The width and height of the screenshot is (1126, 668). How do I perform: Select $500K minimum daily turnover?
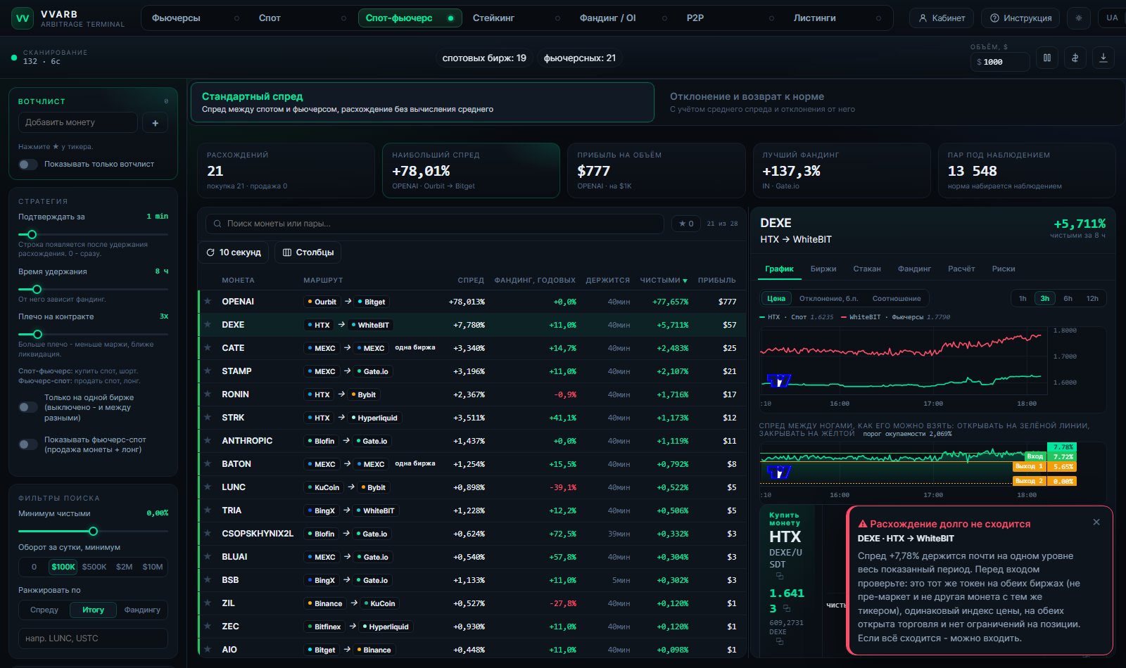click(94, 567)
